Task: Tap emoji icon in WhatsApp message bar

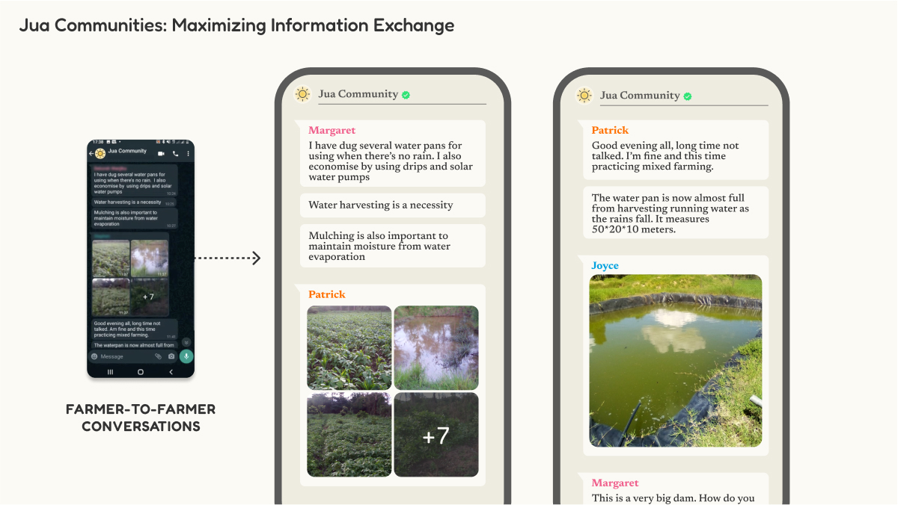Action: tap(94, 356)
